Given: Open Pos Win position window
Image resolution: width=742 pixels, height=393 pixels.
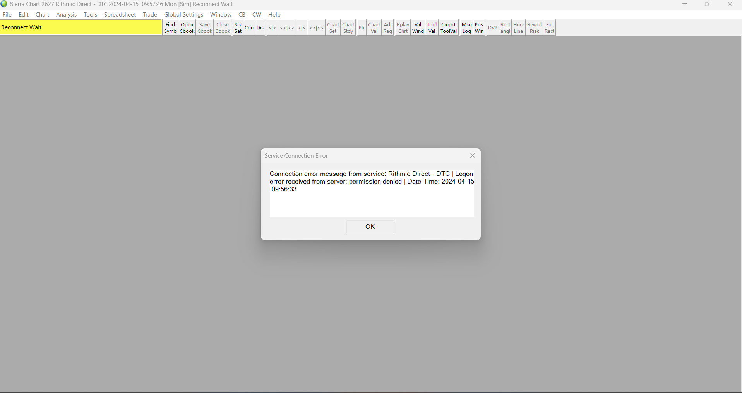Looking at the screenshot, I should point(479,28).
